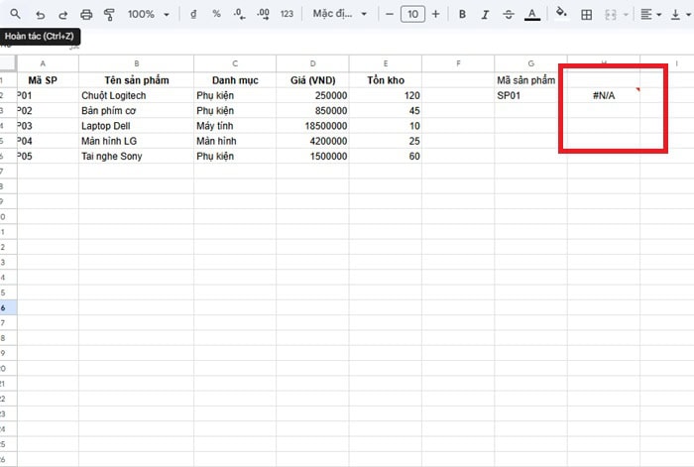Viewport: 694px width, 467px height.
Task: Select the price cell 850000
Action: tap(313, 111)
